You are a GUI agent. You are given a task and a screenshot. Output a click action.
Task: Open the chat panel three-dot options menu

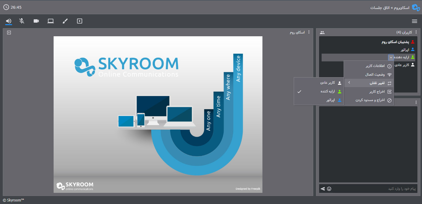416,102
